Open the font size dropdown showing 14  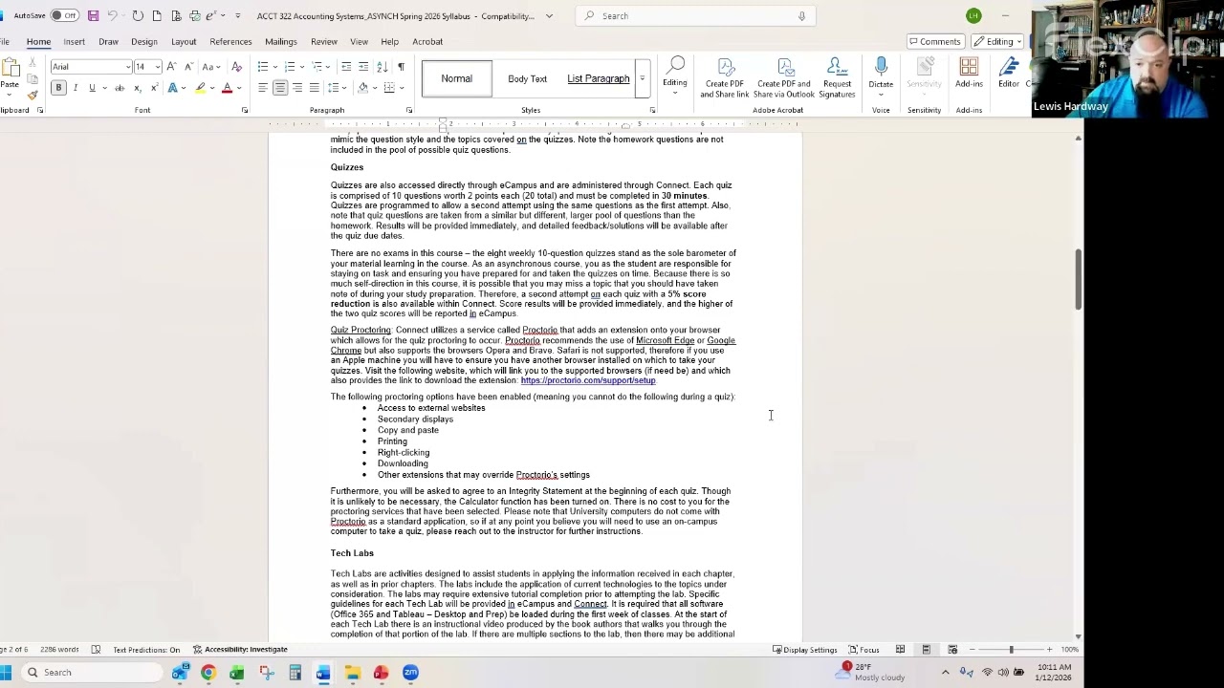point(157,67)
